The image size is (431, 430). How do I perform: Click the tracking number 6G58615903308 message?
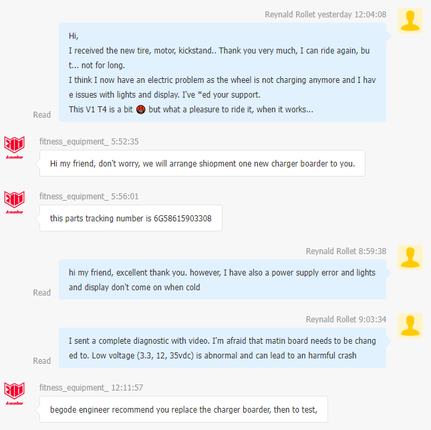click(131, 218)
